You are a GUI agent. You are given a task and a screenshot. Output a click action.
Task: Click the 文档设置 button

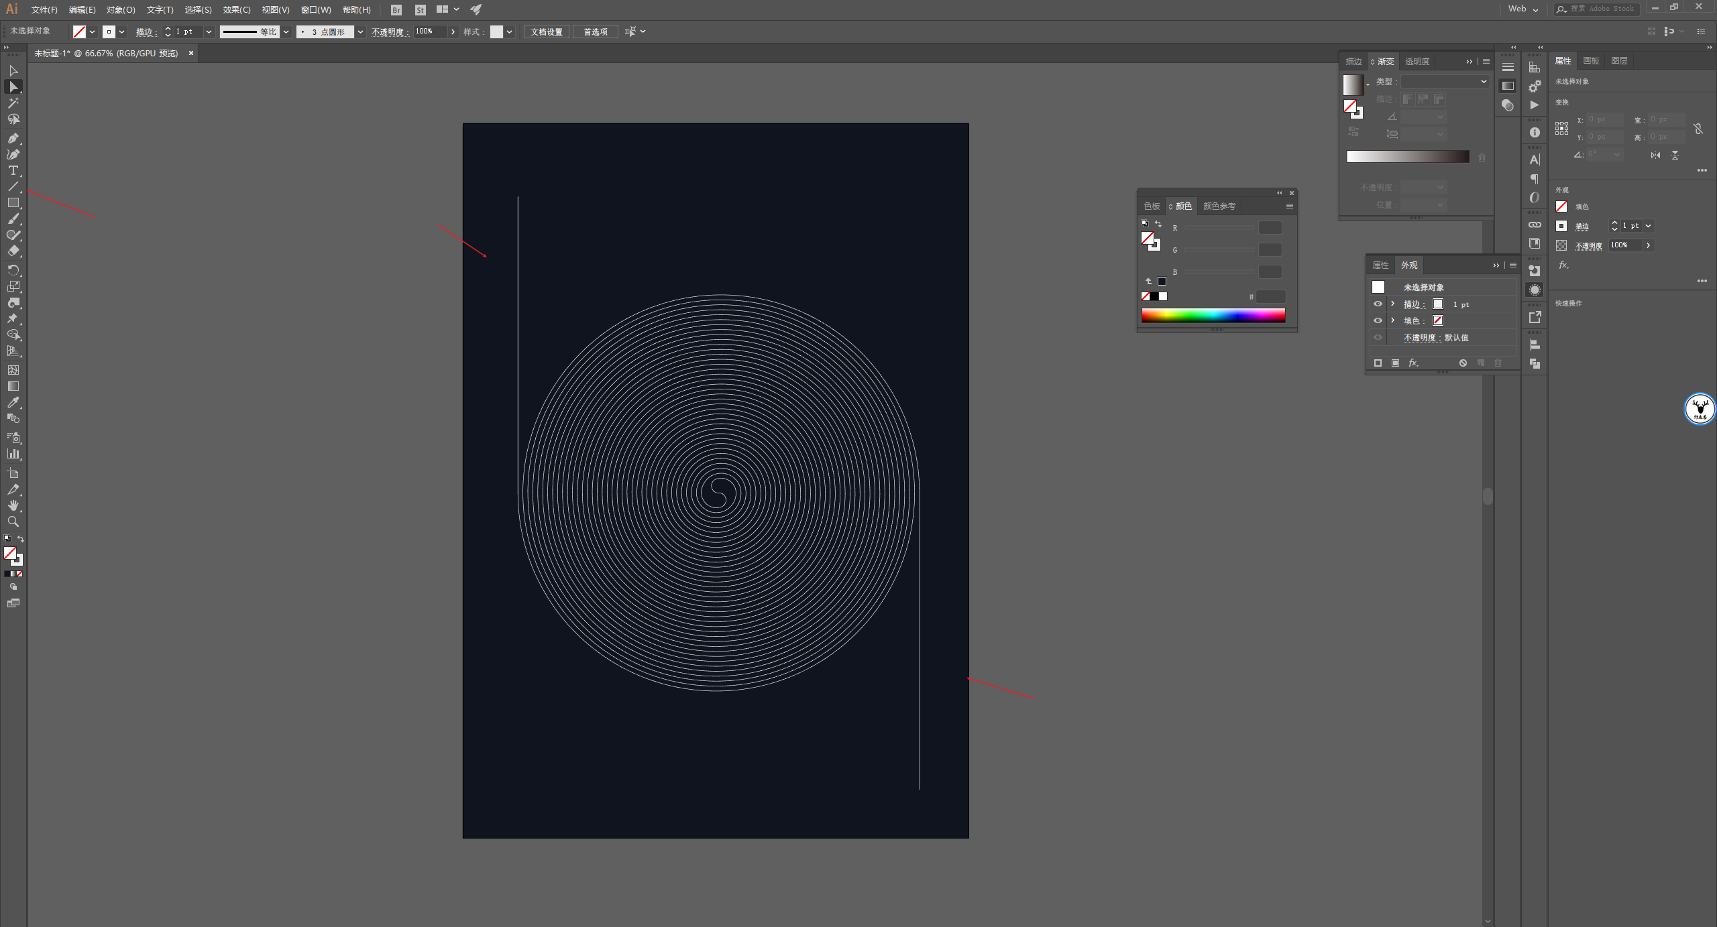tap(546, 32)
